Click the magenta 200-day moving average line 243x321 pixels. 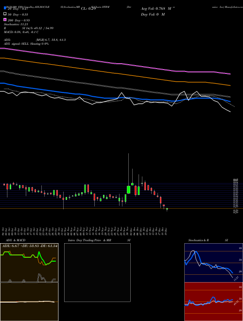[115, 63]
